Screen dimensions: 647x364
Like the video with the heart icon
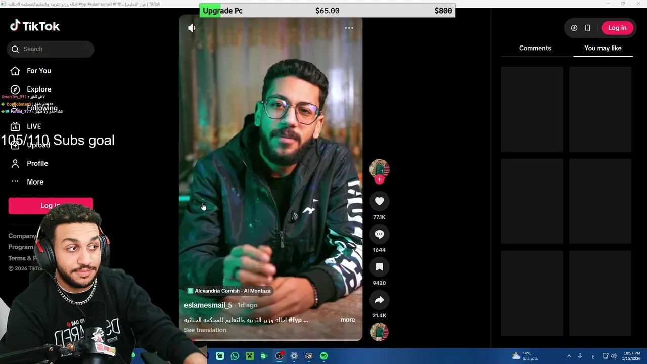point(379,201)
